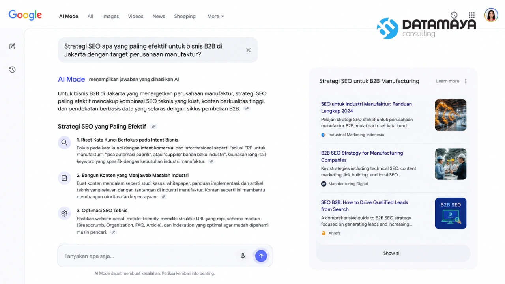505x284 pixels.
Task: Click the microphone voice input icon
Action: tap(243, 256)
